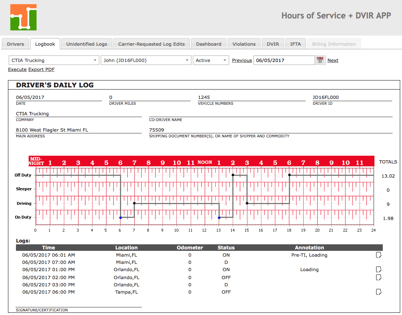Open the John (JD16FL000) driver dropdown
The image size is (402, 315).
click(146, 61)
